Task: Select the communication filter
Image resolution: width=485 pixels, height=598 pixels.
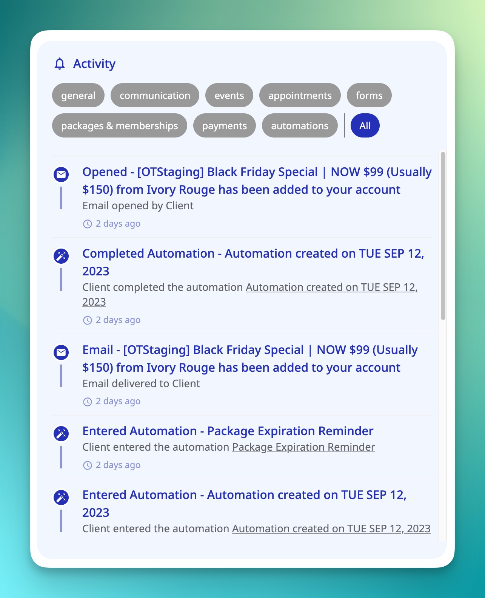Action: point(155,96)
